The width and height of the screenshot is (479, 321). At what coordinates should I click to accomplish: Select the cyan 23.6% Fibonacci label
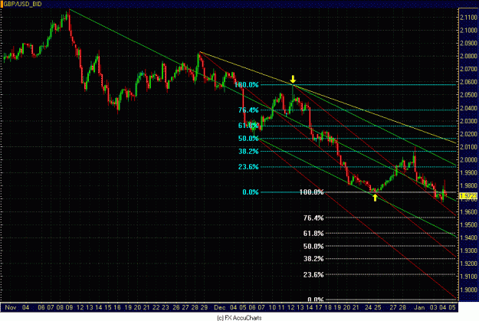(248, 167)
